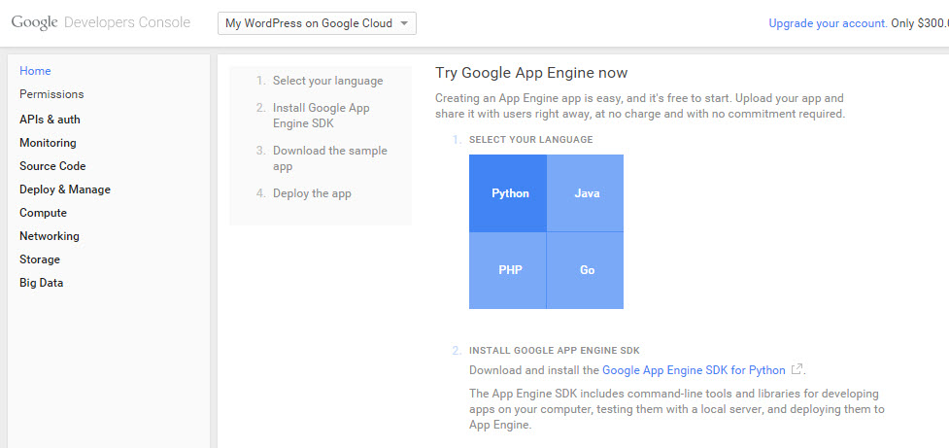
Task: Expand the Compute section
Action: 43,213
